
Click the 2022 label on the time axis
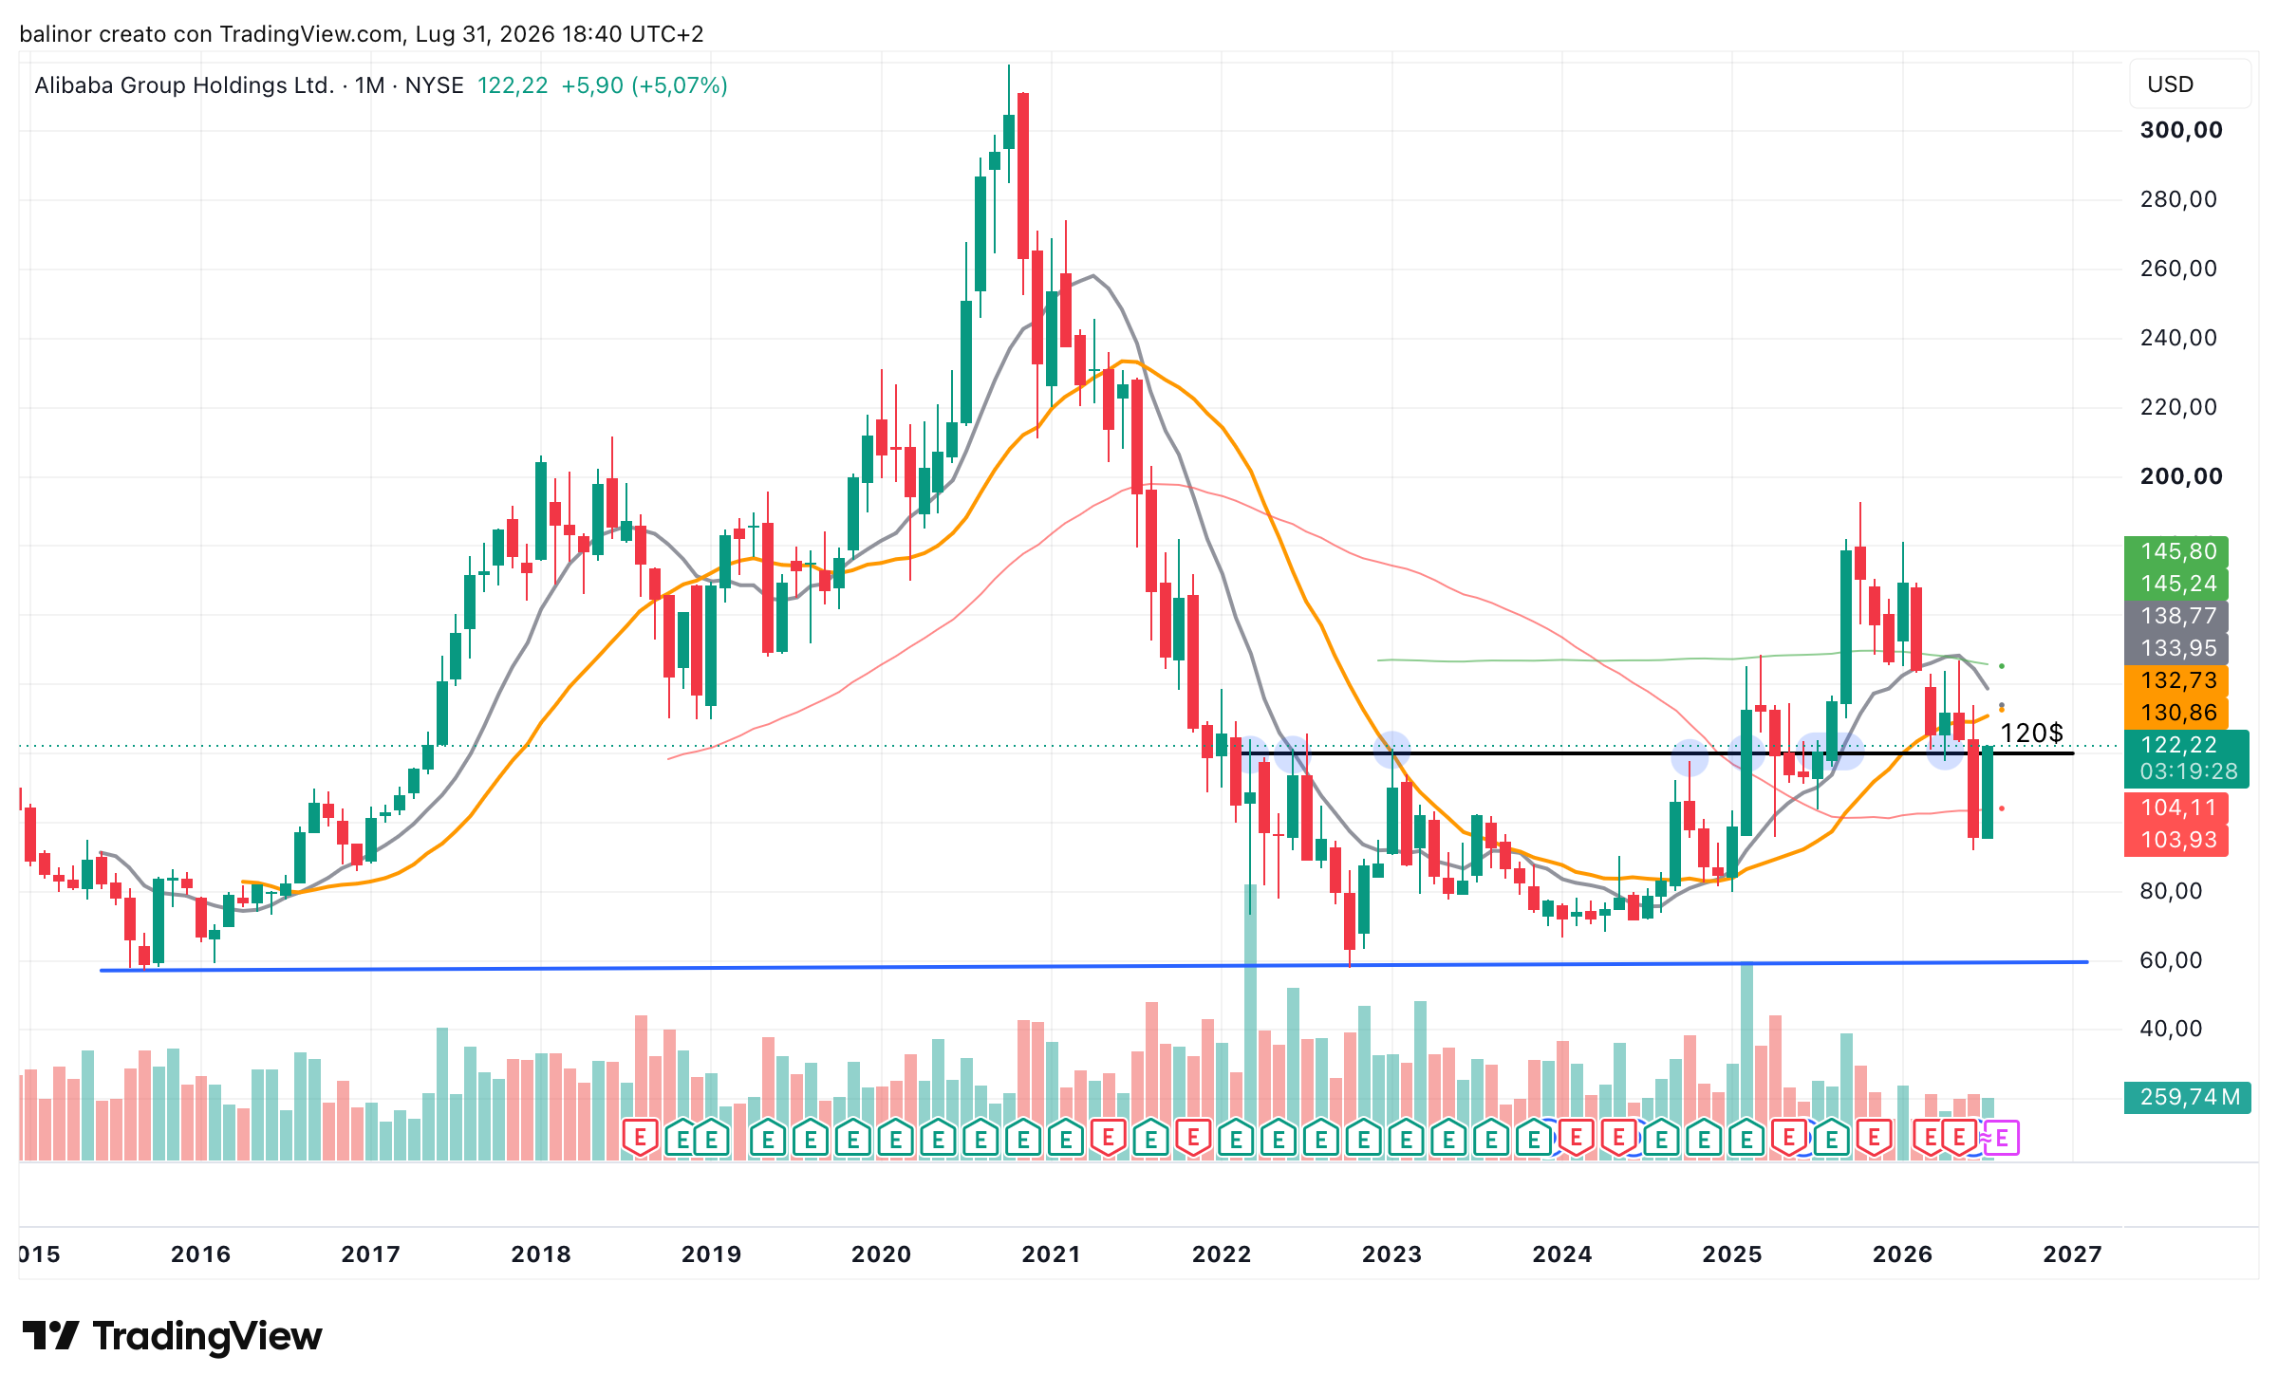[x=1222, y=1254]
